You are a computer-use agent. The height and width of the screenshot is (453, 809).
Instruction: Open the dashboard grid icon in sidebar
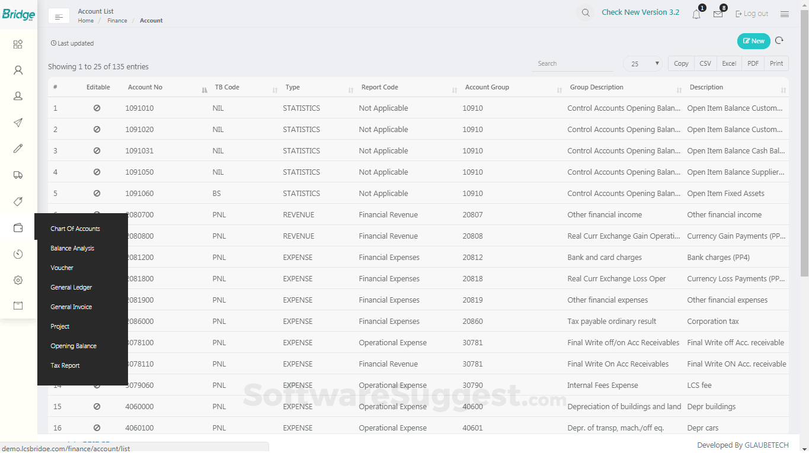18,44
